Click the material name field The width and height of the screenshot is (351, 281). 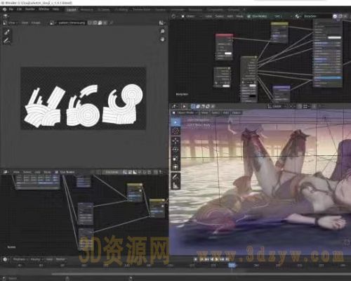coord(317,16)
